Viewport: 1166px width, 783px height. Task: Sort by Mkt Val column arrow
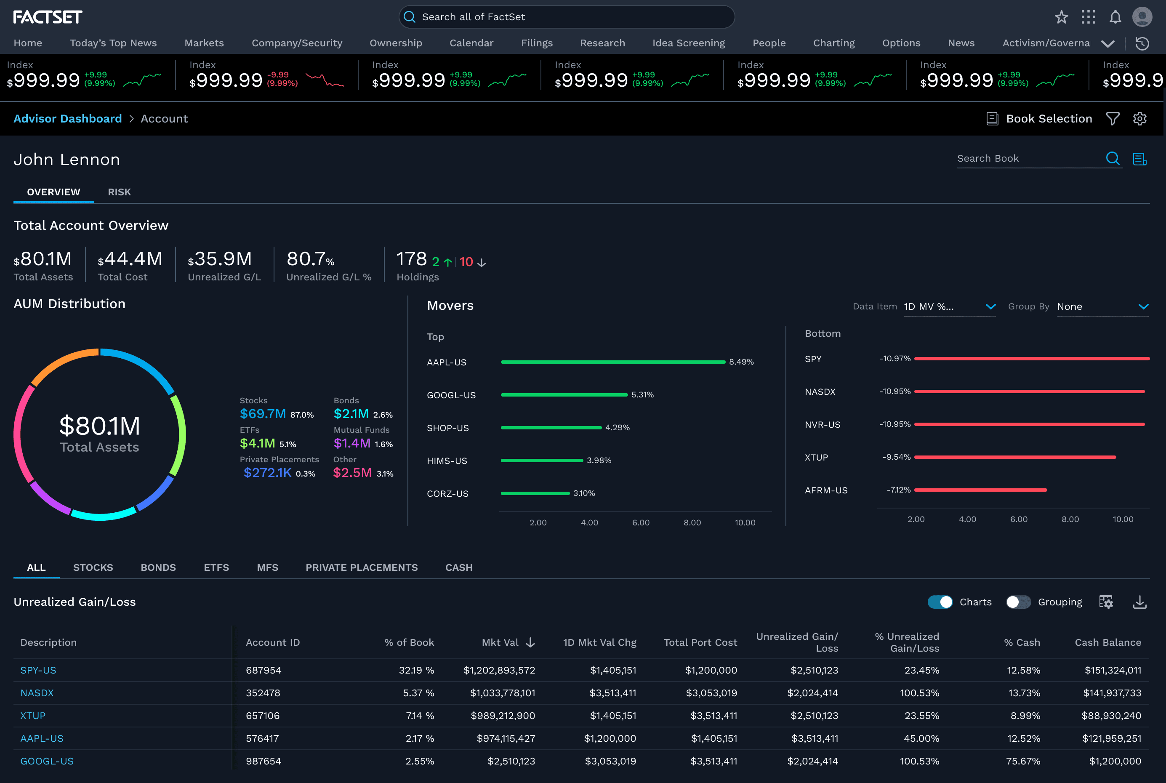click(x=530, y=643)
